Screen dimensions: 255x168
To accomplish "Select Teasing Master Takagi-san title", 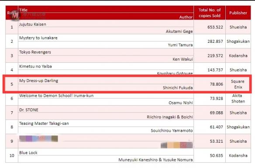I will coord(44,123).
